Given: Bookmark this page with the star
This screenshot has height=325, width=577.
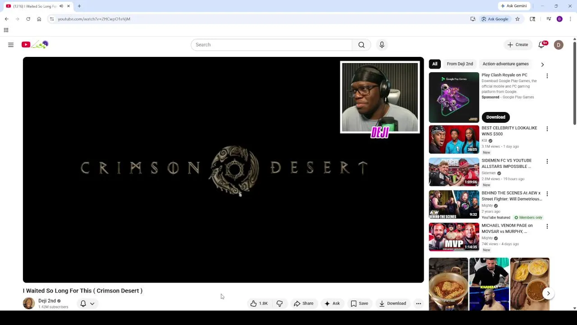Looking at the screenshot, I should (517, 19).
